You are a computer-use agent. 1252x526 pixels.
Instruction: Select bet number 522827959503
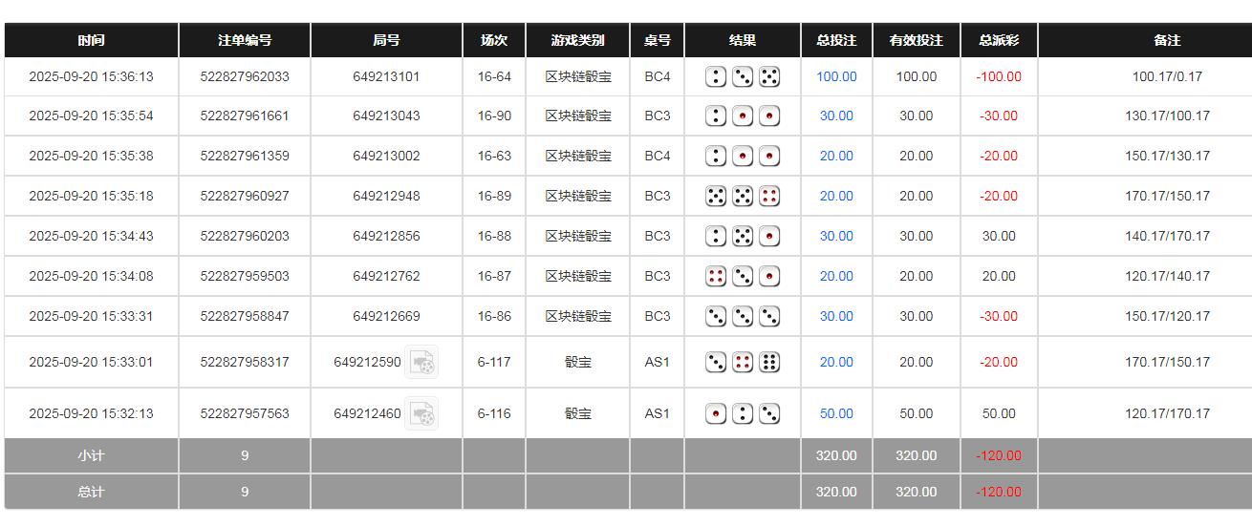245,276
